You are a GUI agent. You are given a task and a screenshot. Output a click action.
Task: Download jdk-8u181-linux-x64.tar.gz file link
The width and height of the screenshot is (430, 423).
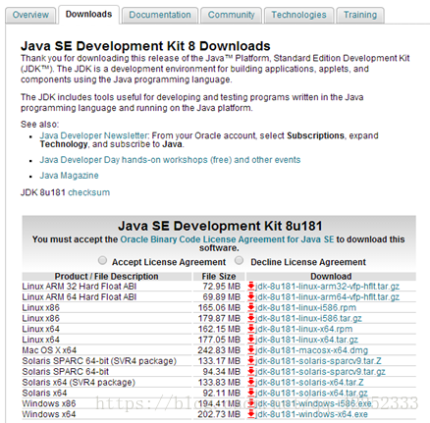pos(306,340)
